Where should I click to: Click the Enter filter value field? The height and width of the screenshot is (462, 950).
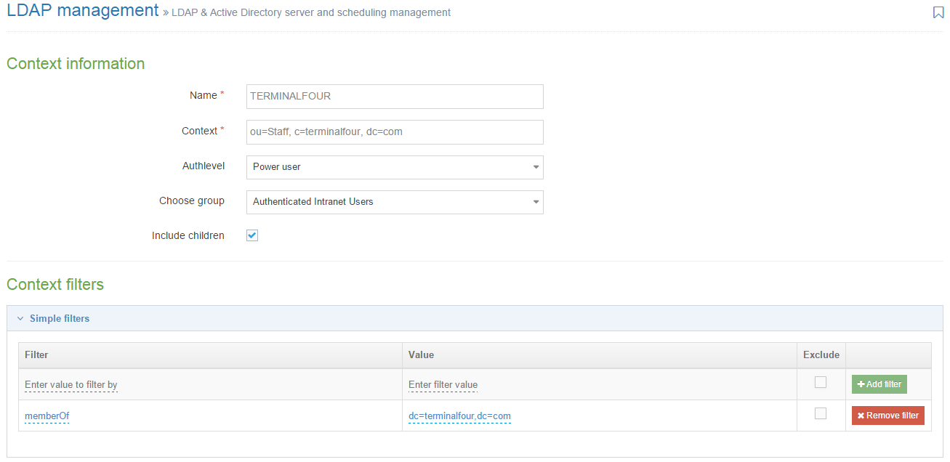pos(443,384)
